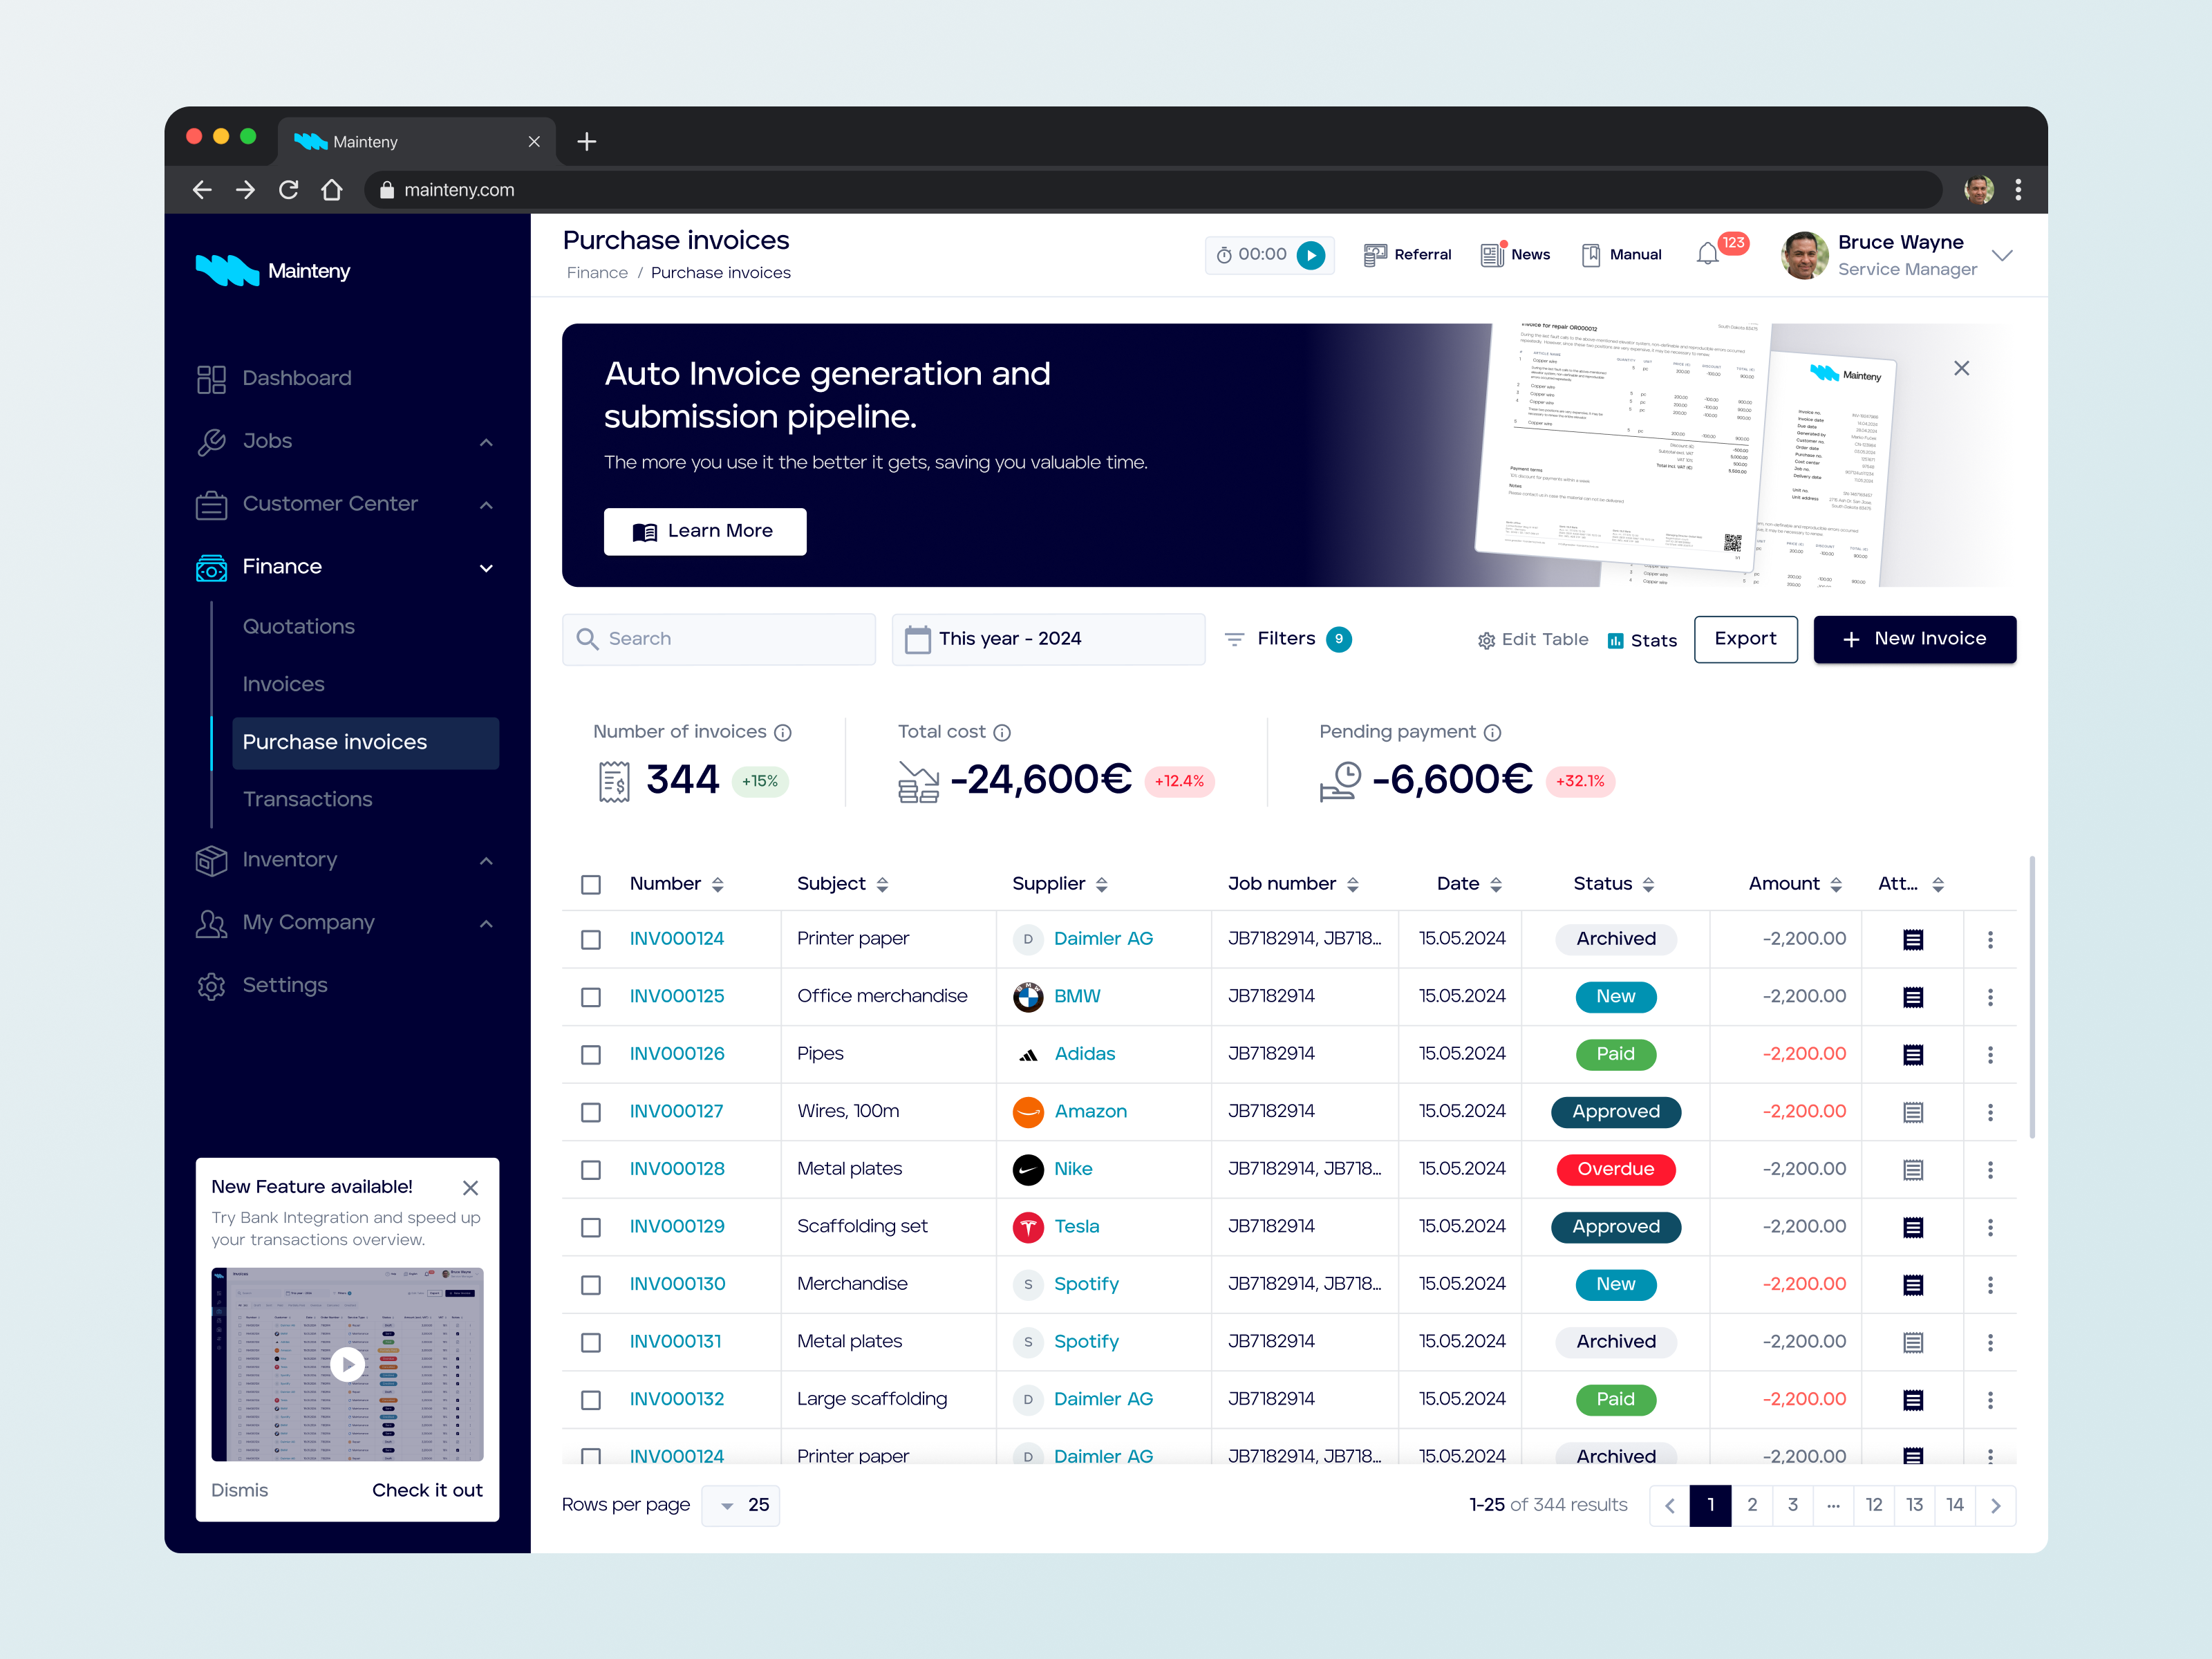Open row actions menu for Scaffolding set
Viewport: 2212px width, 1659px height.
(x=1990, y=1227)
